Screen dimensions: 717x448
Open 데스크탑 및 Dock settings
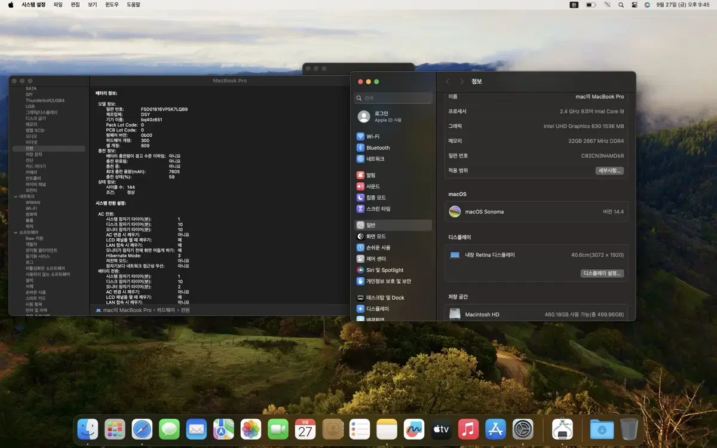coord(394,297)
